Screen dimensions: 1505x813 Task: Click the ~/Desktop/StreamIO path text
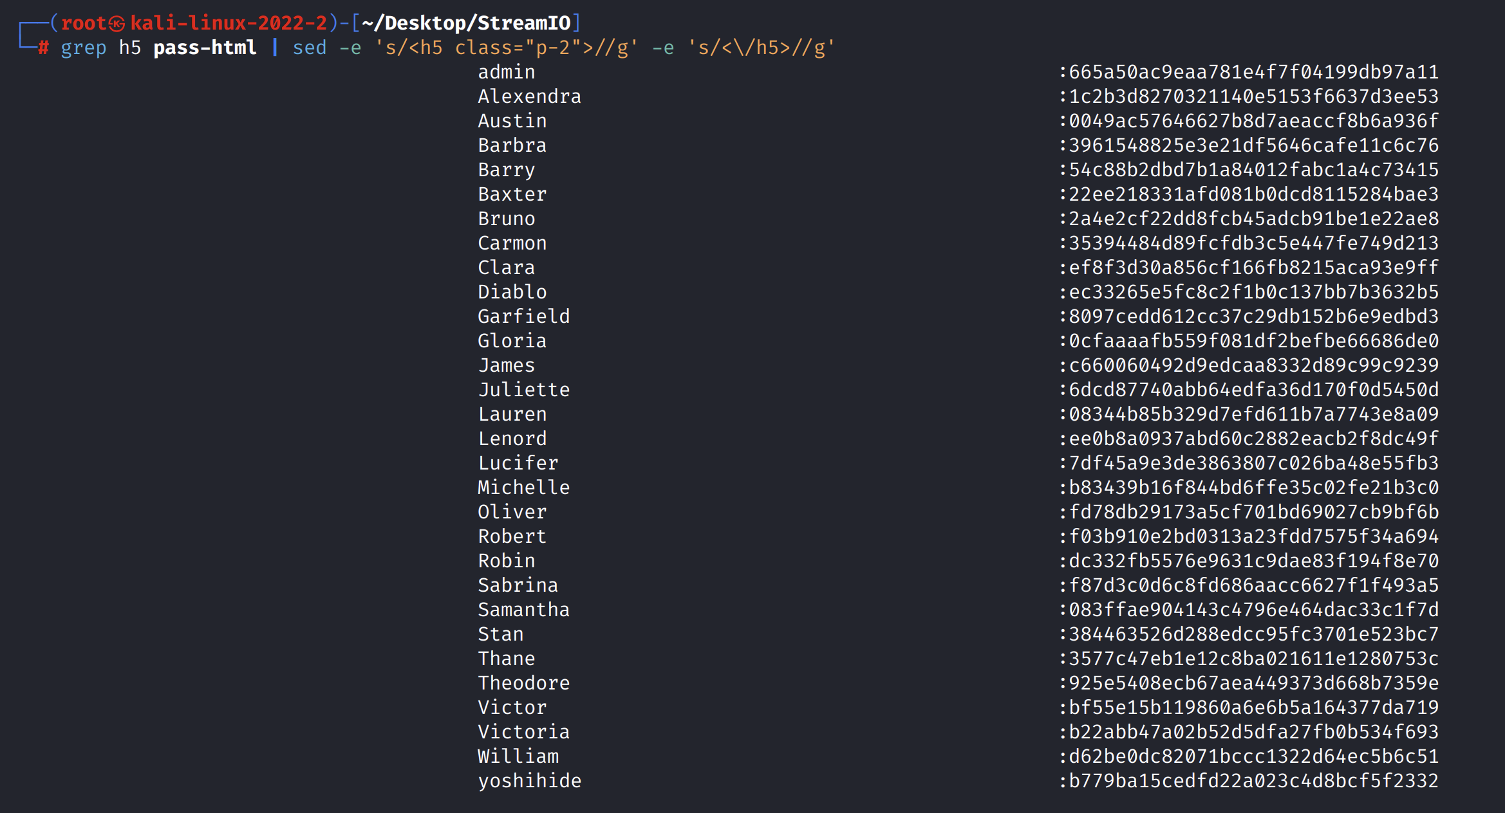pos(466,24)
